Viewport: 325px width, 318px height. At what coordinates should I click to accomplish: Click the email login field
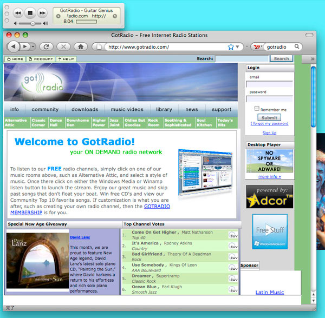pyautogui.click(x=269, y=84)
